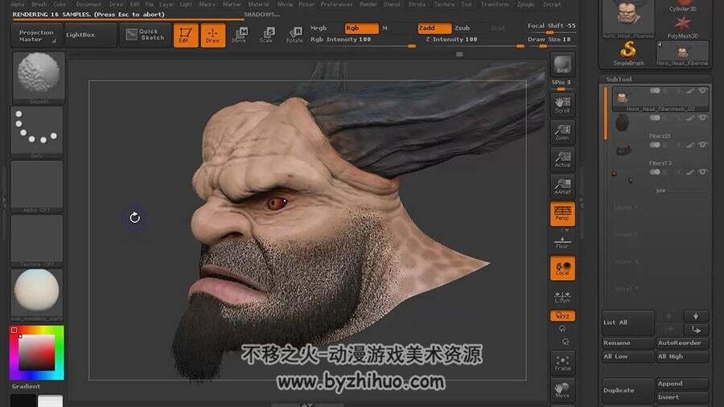
Task: Click the List All button
Action: point(628,323)
